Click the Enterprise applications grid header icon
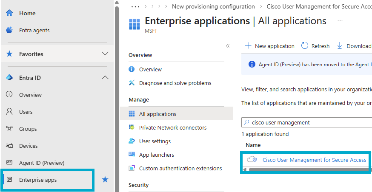The height and width of the screenshot is (192, 372). click(134, 24)
